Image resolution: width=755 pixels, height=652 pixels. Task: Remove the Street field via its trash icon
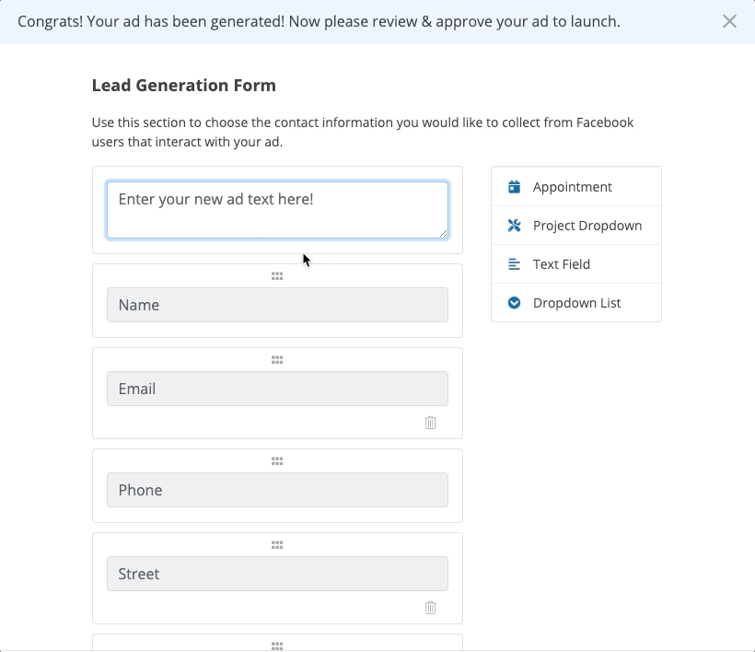coord(430,608)
